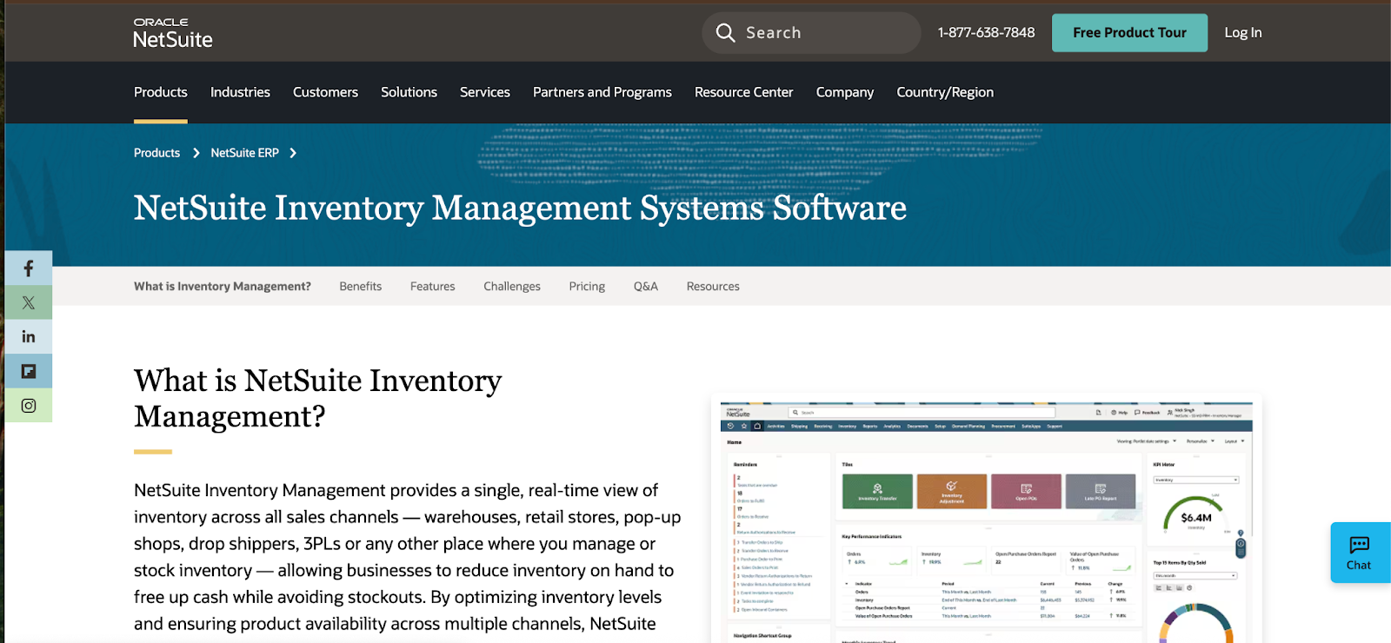Image resolution: width=1391 pixels, height=643 pixels.
Task: Click chevron after NetSuite ERP breadcrumb
Action: click(293, 153)
